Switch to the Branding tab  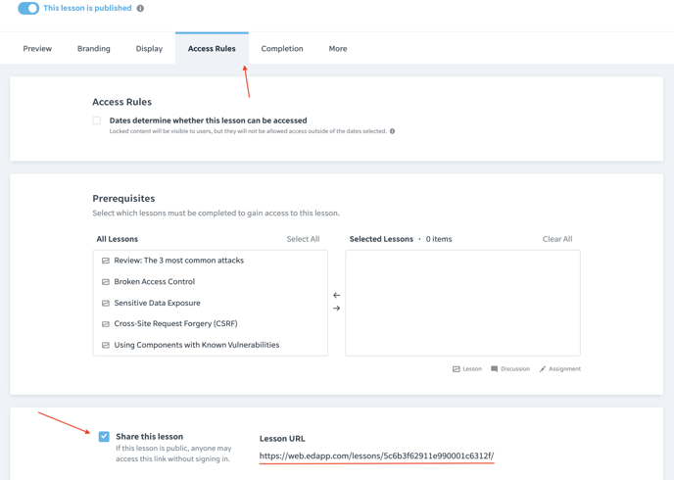(x=94, y=49)
